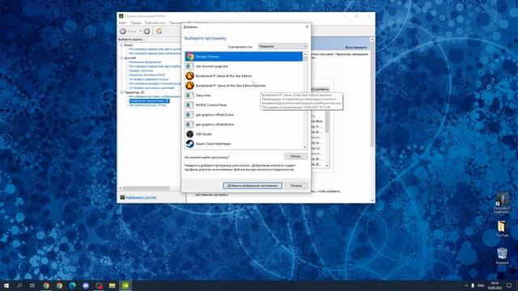Viewport: 518px width, 291px height.
Task: Open Установка цифрового аудио task
Action: [x=148, y=79]
